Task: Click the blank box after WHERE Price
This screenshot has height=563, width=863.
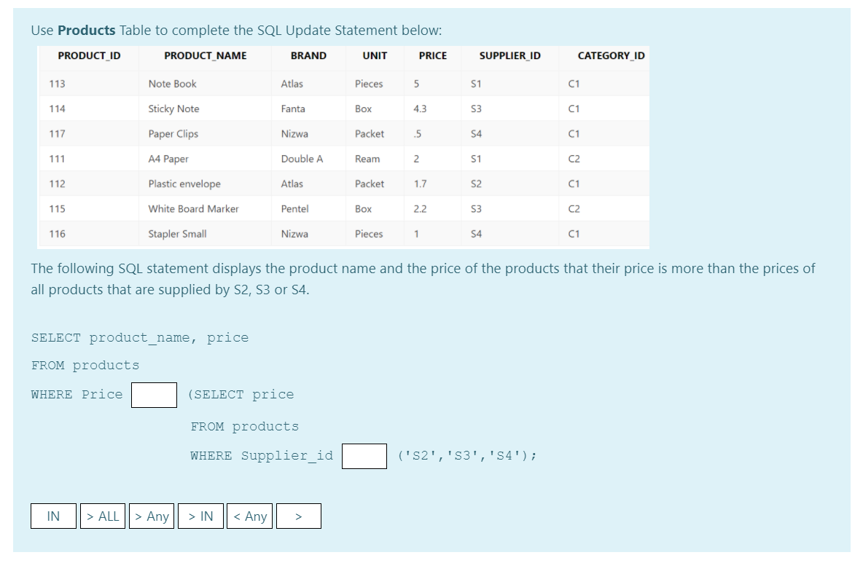Action: (154, 395)
